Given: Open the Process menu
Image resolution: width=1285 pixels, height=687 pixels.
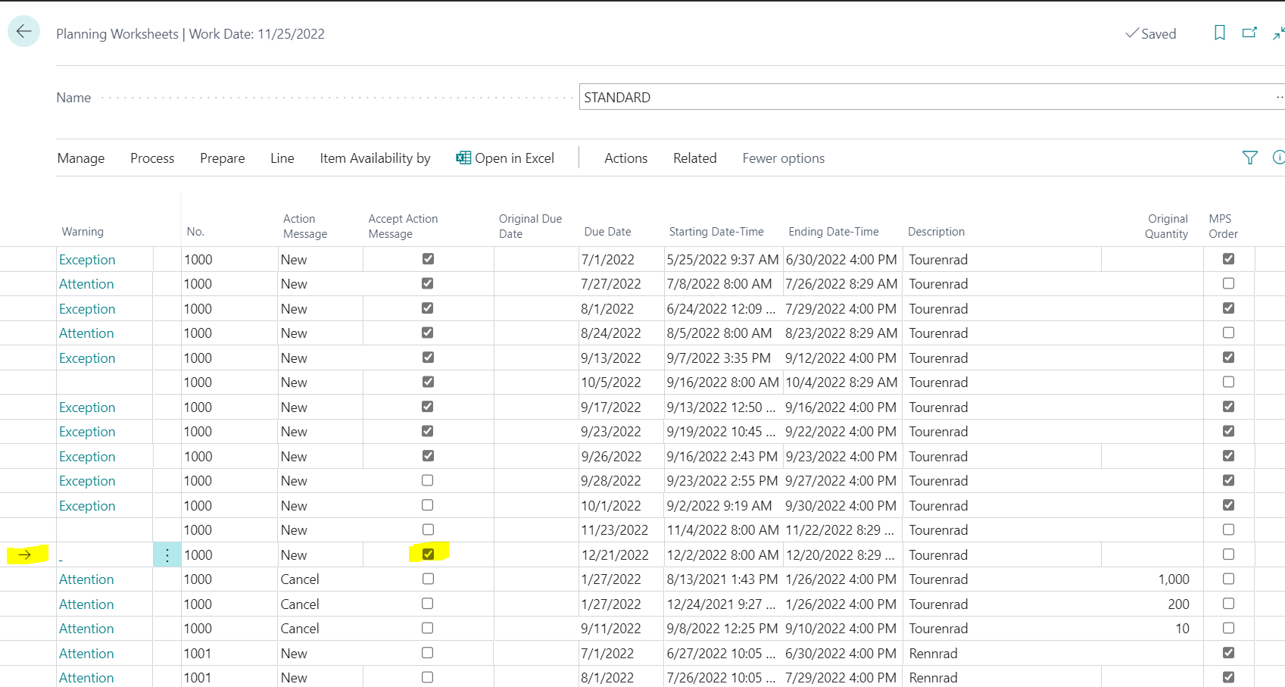Looking at the screenshot, I should (x=152, y=158).
